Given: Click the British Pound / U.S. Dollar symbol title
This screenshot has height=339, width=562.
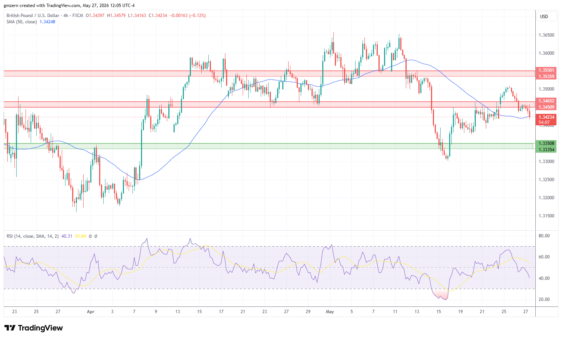Looking at the screenshot, I should 33,16.
